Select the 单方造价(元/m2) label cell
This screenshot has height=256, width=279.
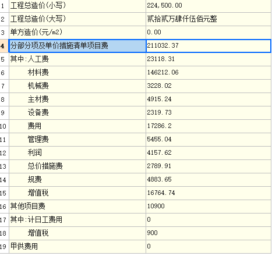(77, 33)
